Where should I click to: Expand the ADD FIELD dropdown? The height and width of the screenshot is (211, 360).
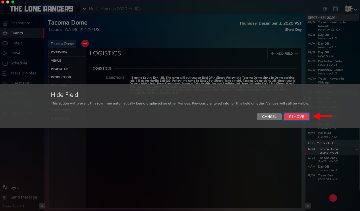click(285, 54)
